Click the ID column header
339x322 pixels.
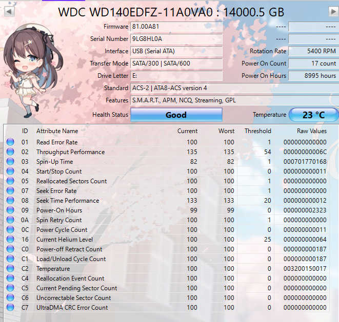tap(25, 131)
